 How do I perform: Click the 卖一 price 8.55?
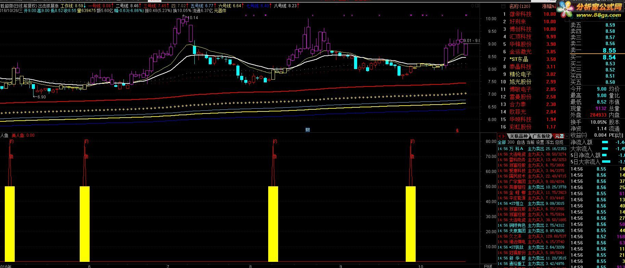click(x=609, y=50)
